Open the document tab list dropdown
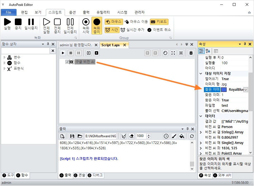Image resolution: width=254 pixels, height=186 pixels. tap(187, 44)
